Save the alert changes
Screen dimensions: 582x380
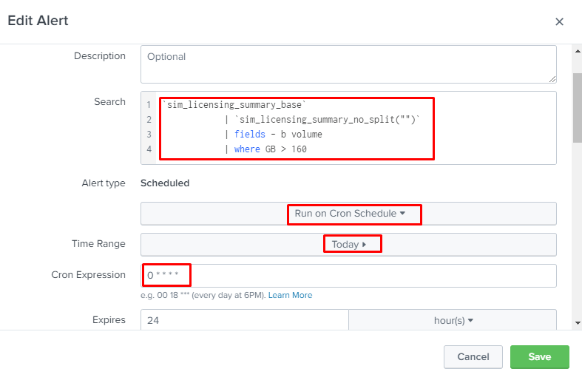point(539,357)
